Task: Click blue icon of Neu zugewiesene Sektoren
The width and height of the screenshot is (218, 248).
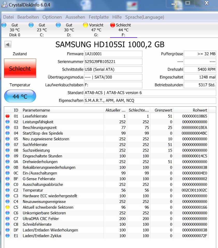Action: (x=8, y=139)
